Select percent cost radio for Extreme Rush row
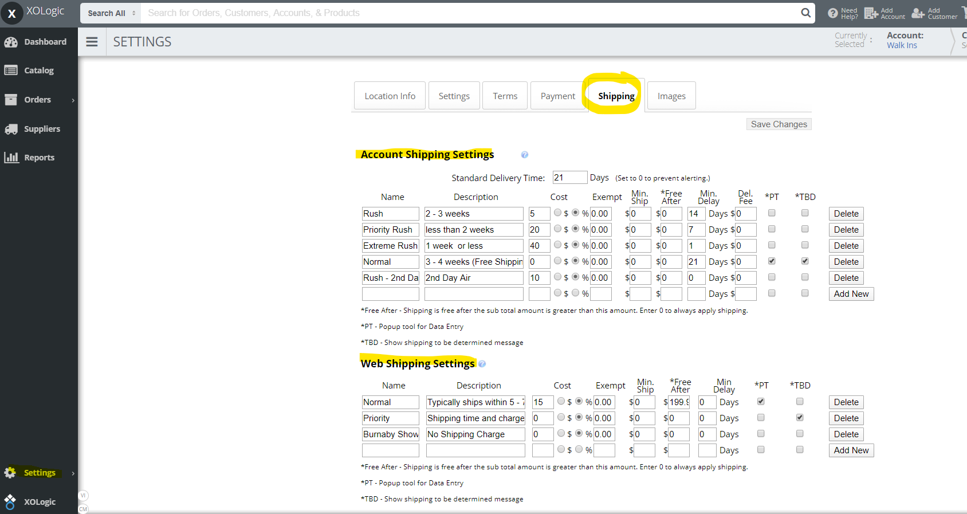This screenshot has width=967, height=514. point(575,245)
